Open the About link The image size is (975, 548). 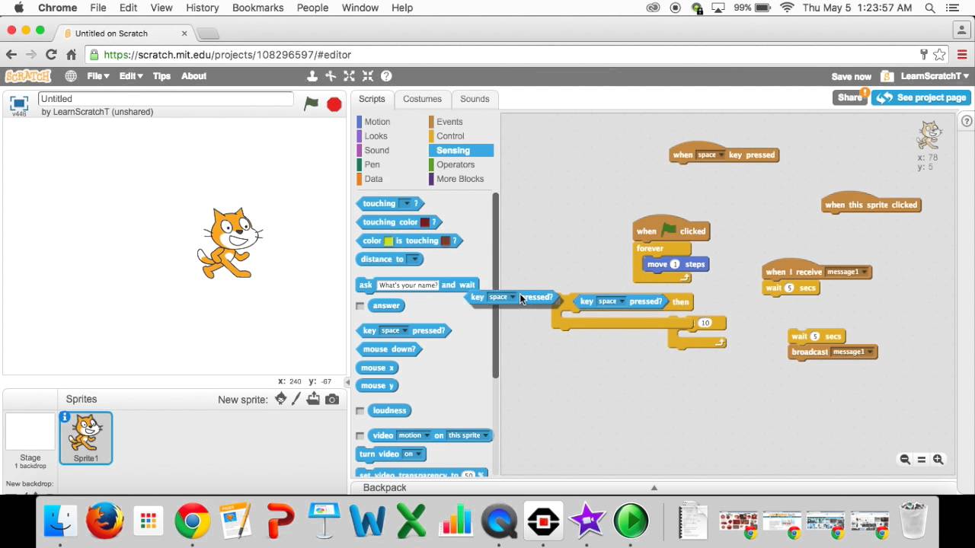(193, 76)
